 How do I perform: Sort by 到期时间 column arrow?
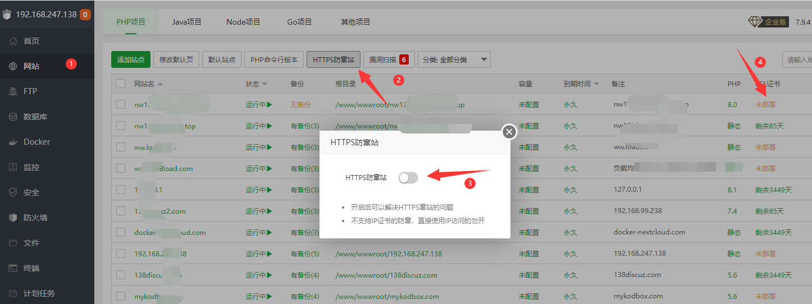[x=596, y=84]
